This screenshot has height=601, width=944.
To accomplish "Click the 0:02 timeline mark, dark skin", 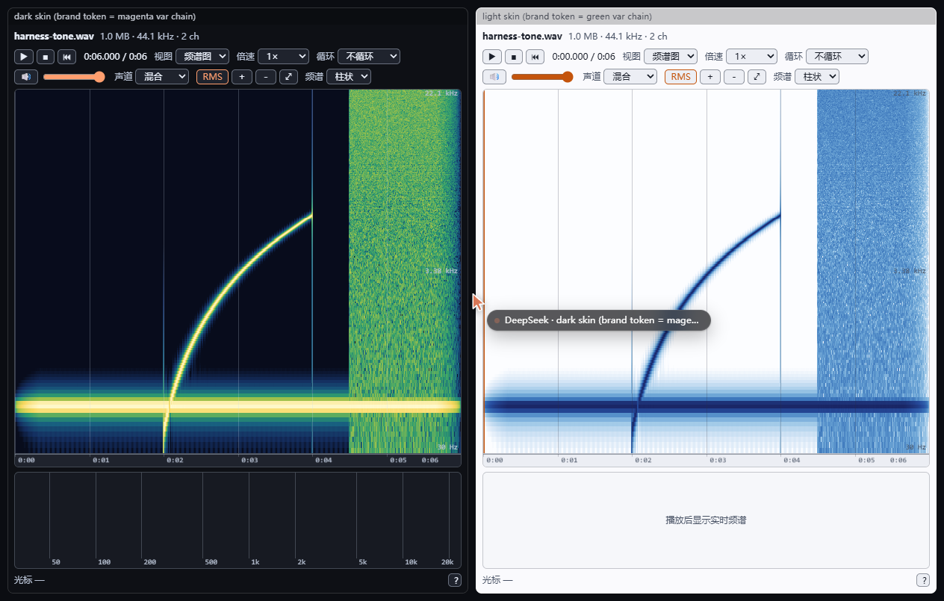I will 175,461.
